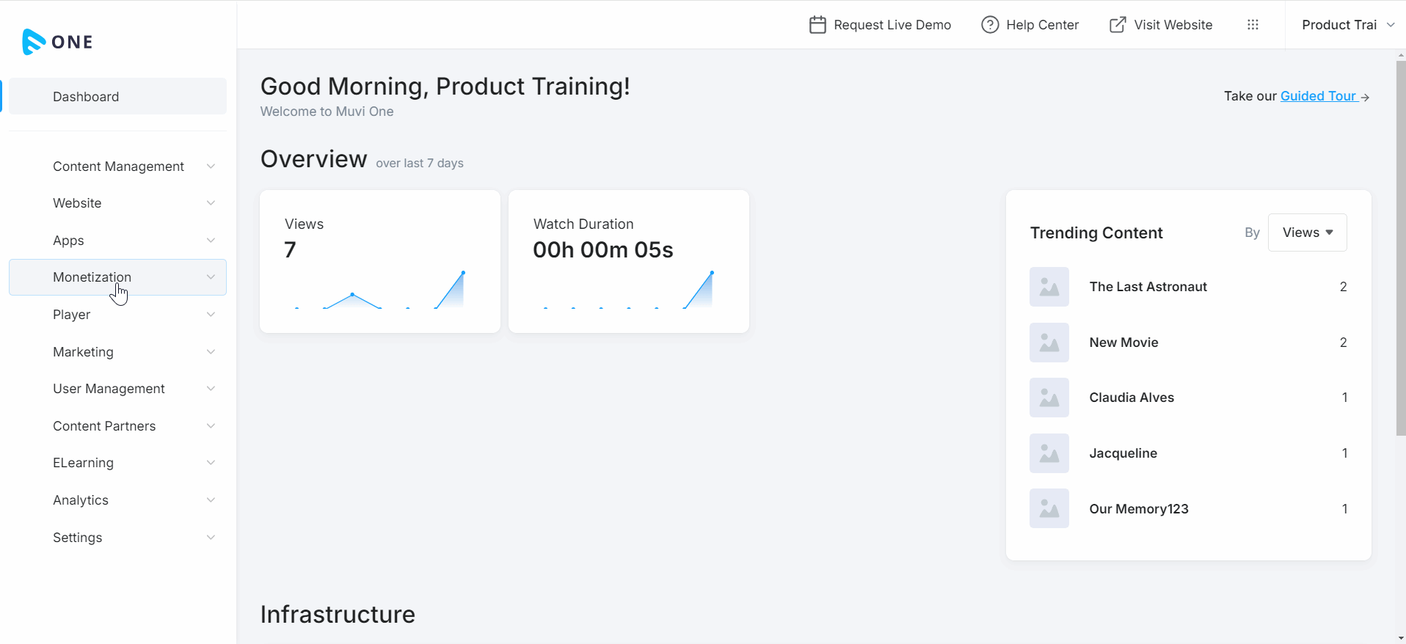
Task: Open the Marketing sidebar menu
Action: click(84, 352)
